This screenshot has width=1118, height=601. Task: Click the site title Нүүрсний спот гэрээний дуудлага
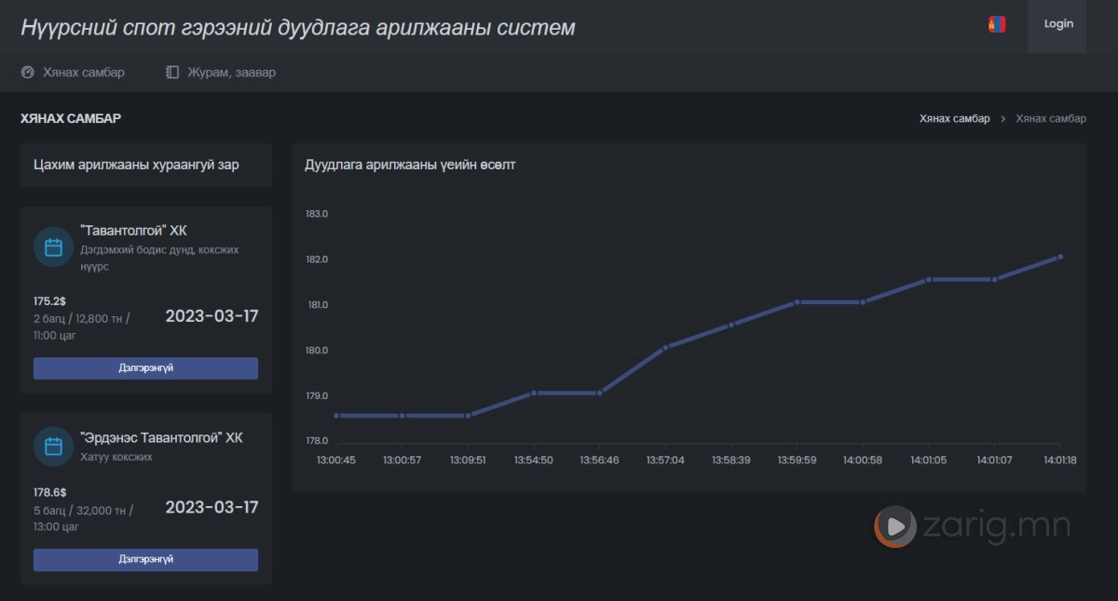click(x=298, y=27)
